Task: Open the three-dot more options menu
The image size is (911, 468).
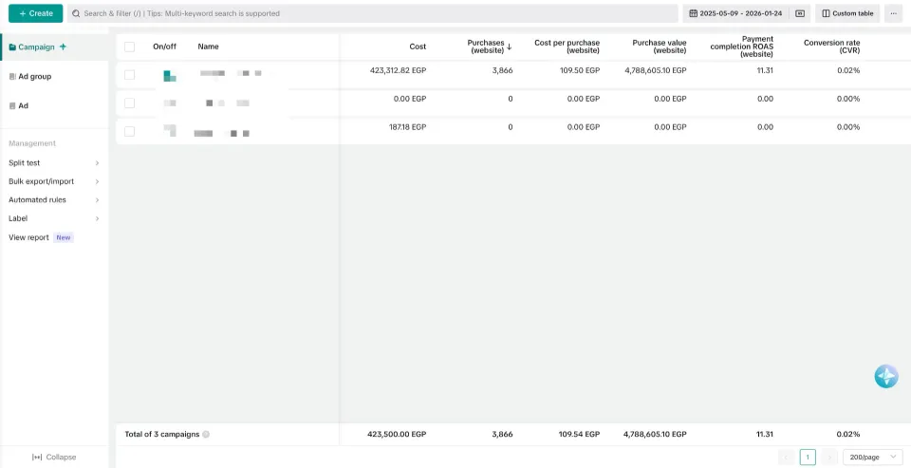Action: coord(894,13)
